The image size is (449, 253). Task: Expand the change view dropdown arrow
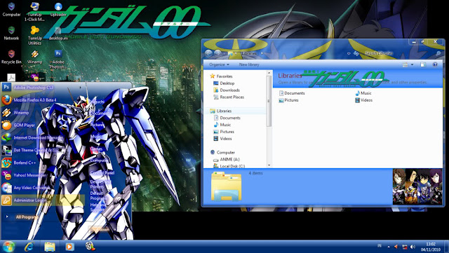[413, 64]
